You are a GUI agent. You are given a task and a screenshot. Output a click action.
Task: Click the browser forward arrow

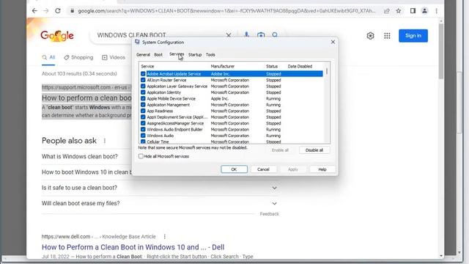tap(45, 11)
